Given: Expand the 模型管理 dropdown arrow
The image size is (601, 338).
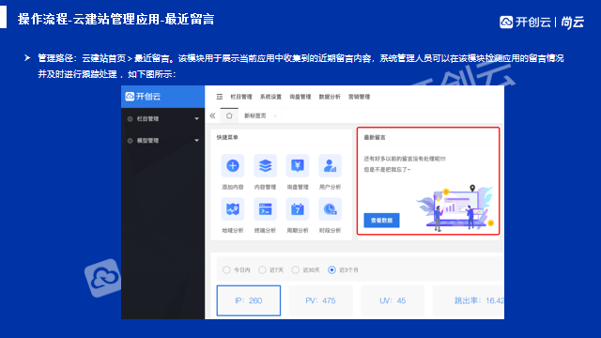Looking at the screenshot, I should (196, 141).
